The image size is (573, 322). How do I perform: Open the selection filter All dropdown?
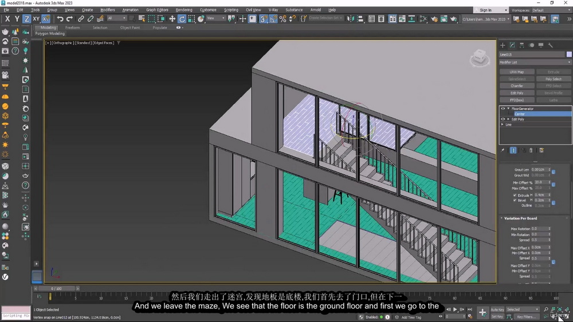[116, 18]
